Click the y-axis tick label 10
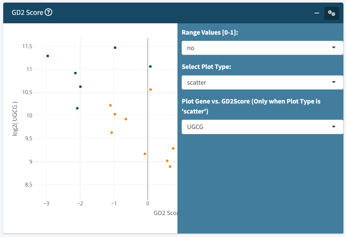The width and height of the screenshot is (346, 237). point(29,115)
